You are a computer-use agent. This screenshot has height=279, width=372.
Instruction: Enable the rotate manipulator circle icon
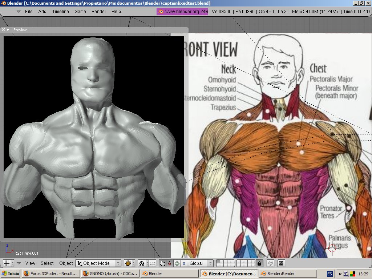(177, 263)
